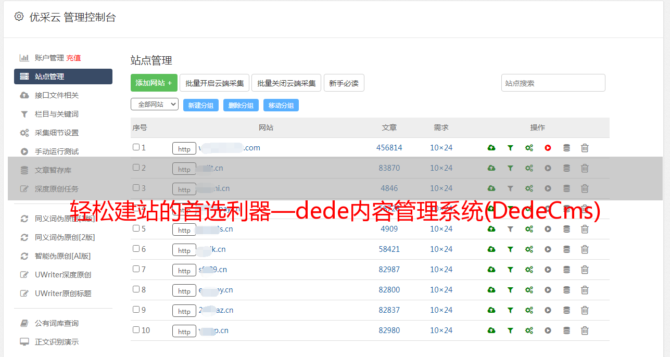Click red play icon in row 1
This screenshot has height=357, width=670.
pos(548,148)
